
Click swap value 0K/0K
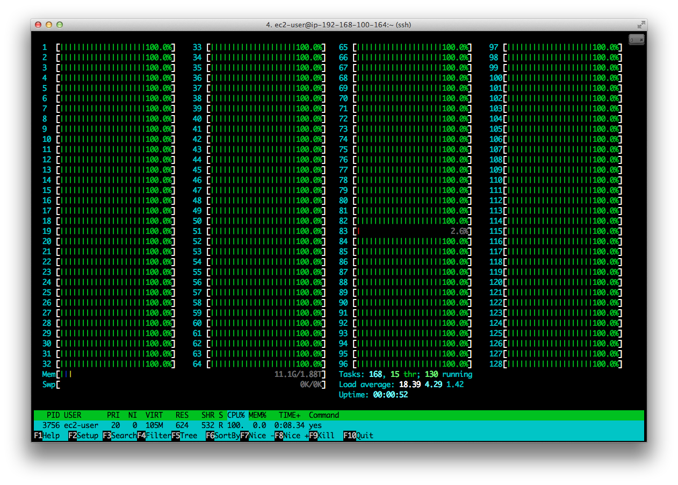(311, 384)
